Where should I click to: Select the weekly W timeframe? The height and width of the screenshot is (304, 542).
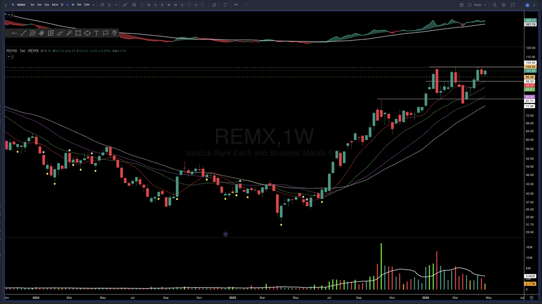tap(67, 5)
